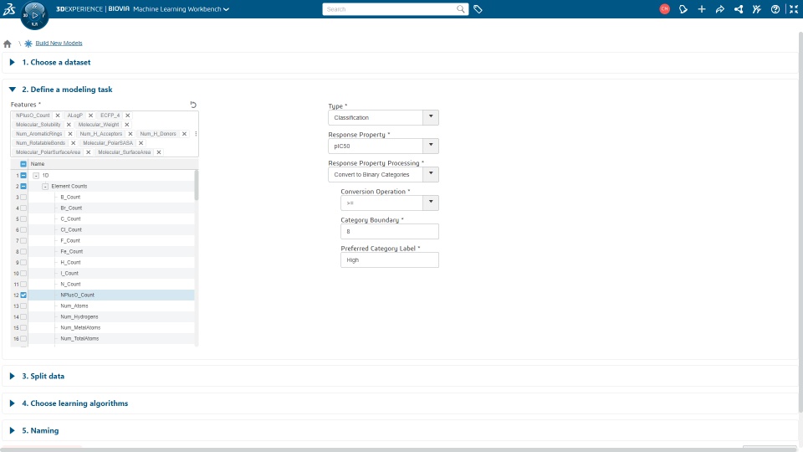This screenshot has width=803, height=452.
Task: Click the share arrow icon
Action: pos(720,9)
